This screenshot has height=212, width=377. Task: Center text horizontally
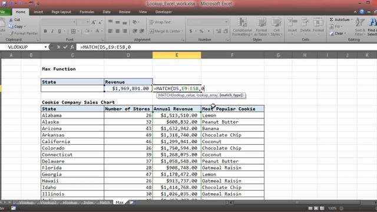tap(118, 31)
